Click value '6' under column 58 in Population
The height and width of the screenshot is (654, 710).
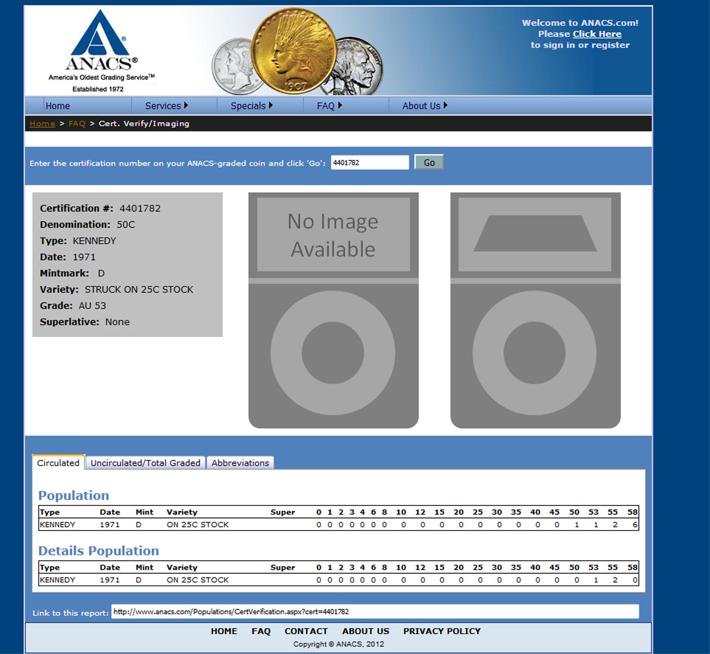[x=635, y=524]
